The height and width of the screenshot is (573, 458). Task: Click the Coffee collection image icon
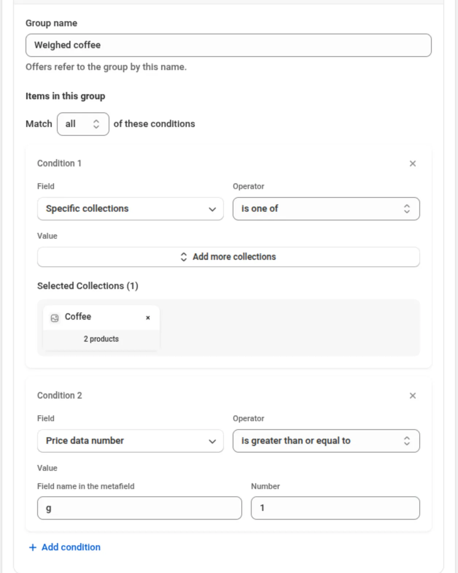point(55,318)
